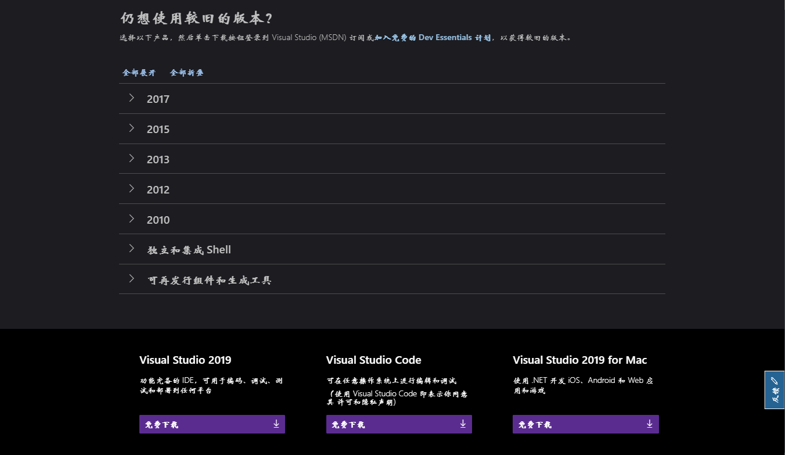Open the feedback side tab with pencil icon
Viewport: 785px width, 455px height.
[775, 390]
